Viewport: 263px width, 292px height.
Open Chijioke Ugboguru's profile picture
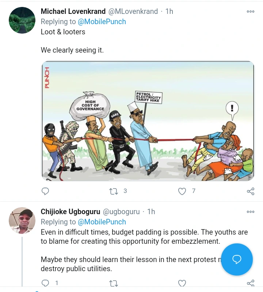[22, 220]
